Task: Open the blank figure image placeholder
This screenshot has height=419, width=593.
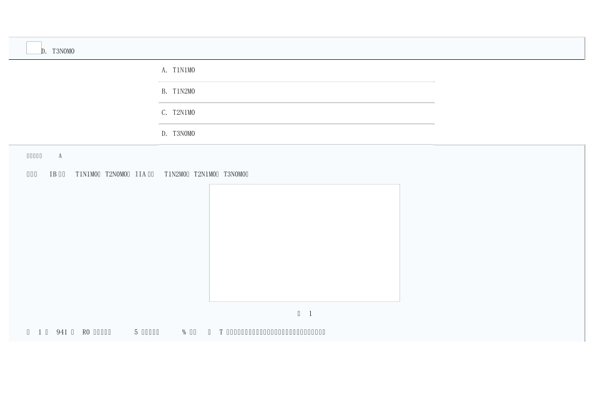Action: click(305, 243)
